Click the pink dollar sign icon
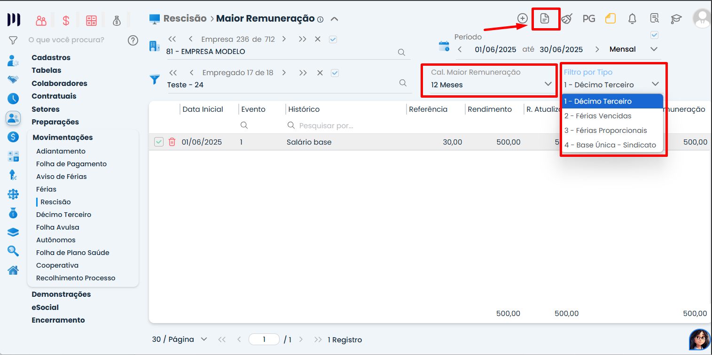Screen dimensions: 712x355 tap(66, 20)
